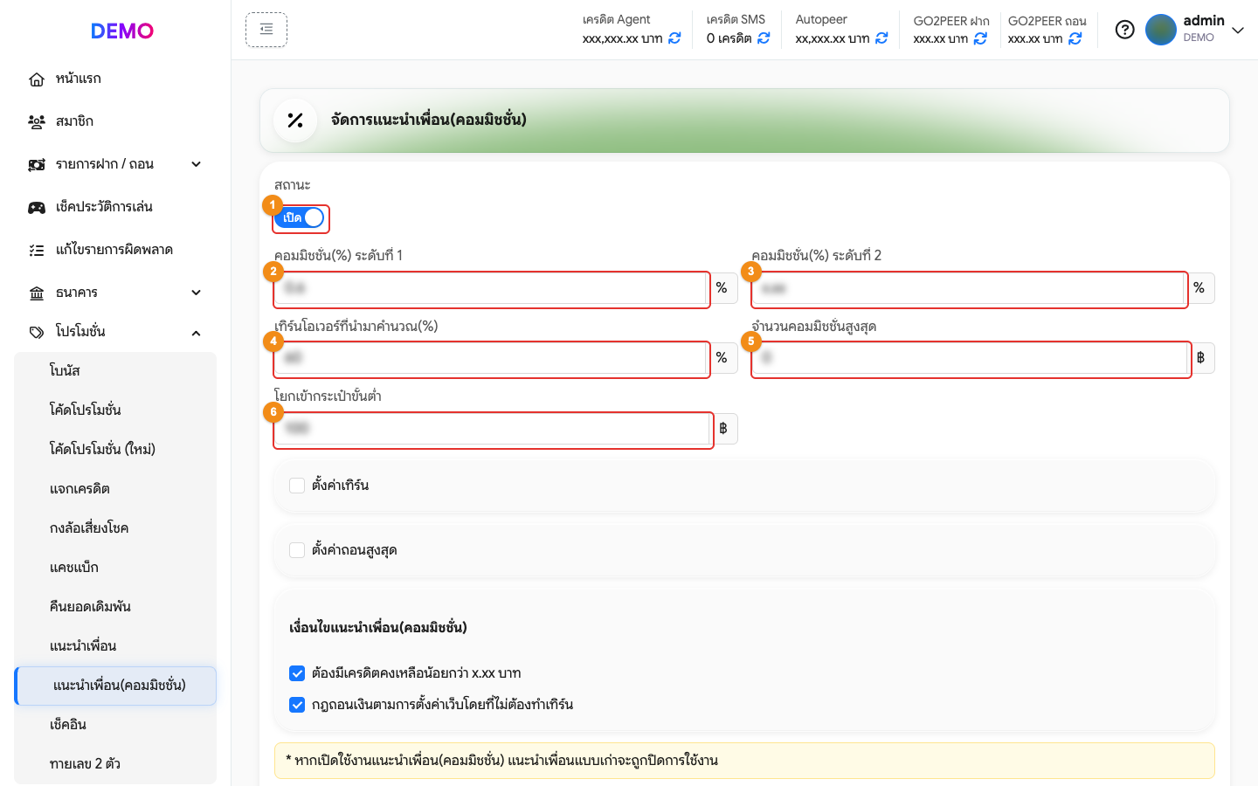Open คืนยอดเดิมพัน page
Screen dimensions: 1258x786
tap(115, 607)
